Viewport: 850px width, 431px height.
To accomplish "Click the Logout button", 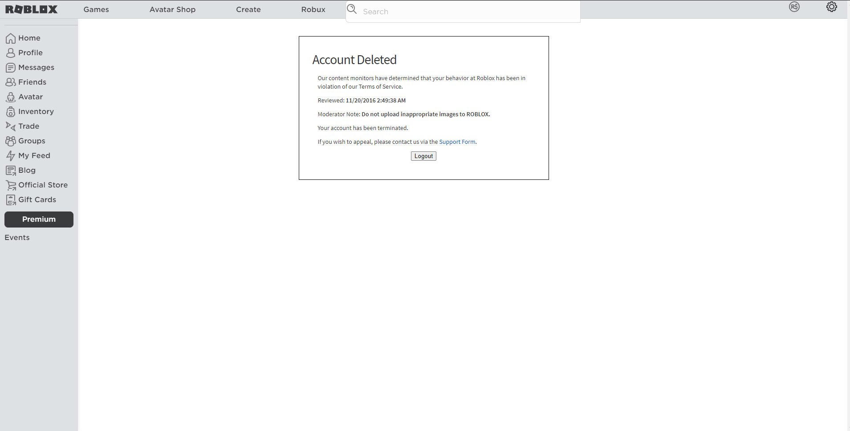I will click(423, 156).
